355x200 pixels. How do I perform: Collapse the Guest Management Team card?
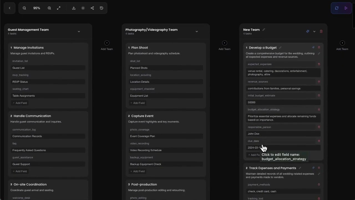pyautogui.click(x=79, y=31)
